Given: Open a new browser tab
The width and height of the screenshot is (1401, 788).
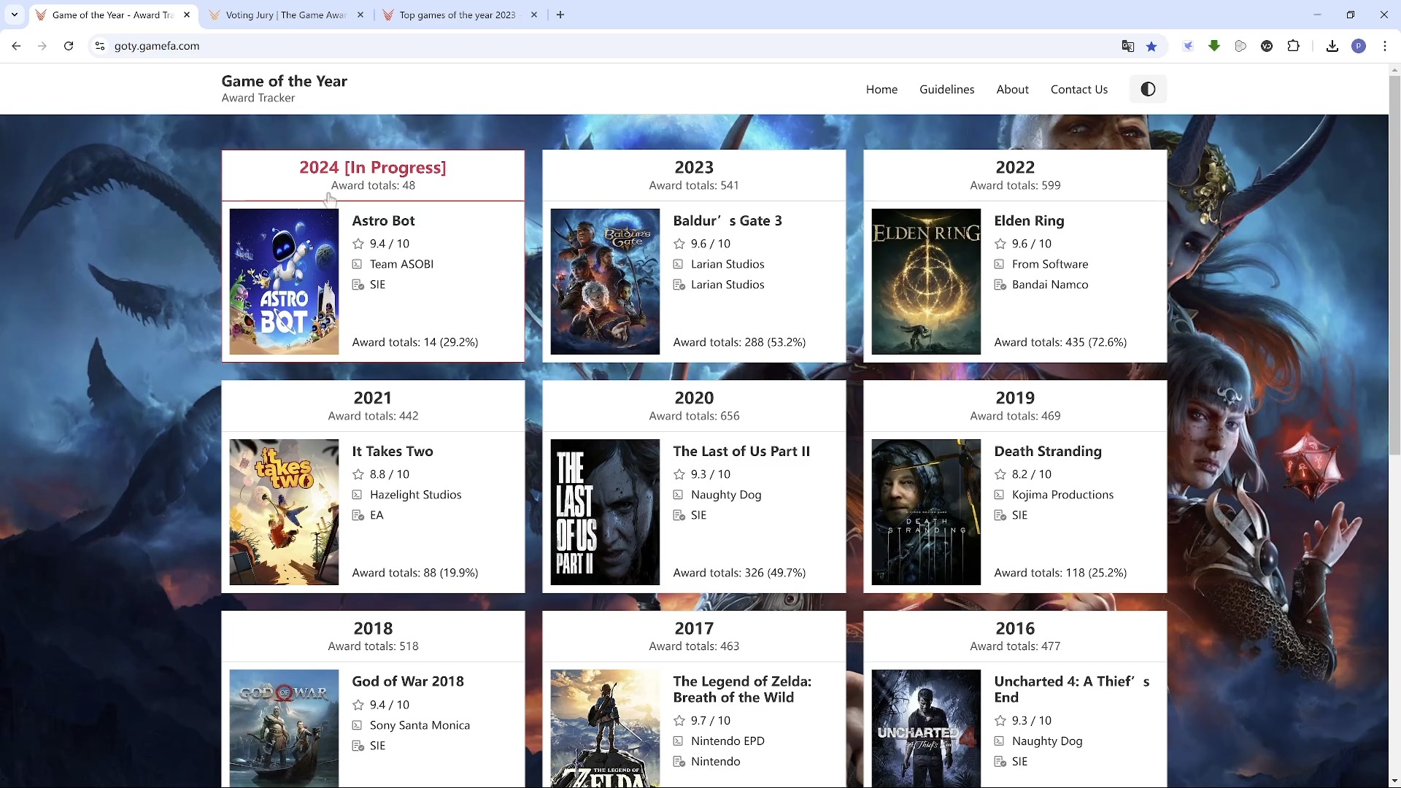Looking at the screenshot, I should [x=560, y=15].
